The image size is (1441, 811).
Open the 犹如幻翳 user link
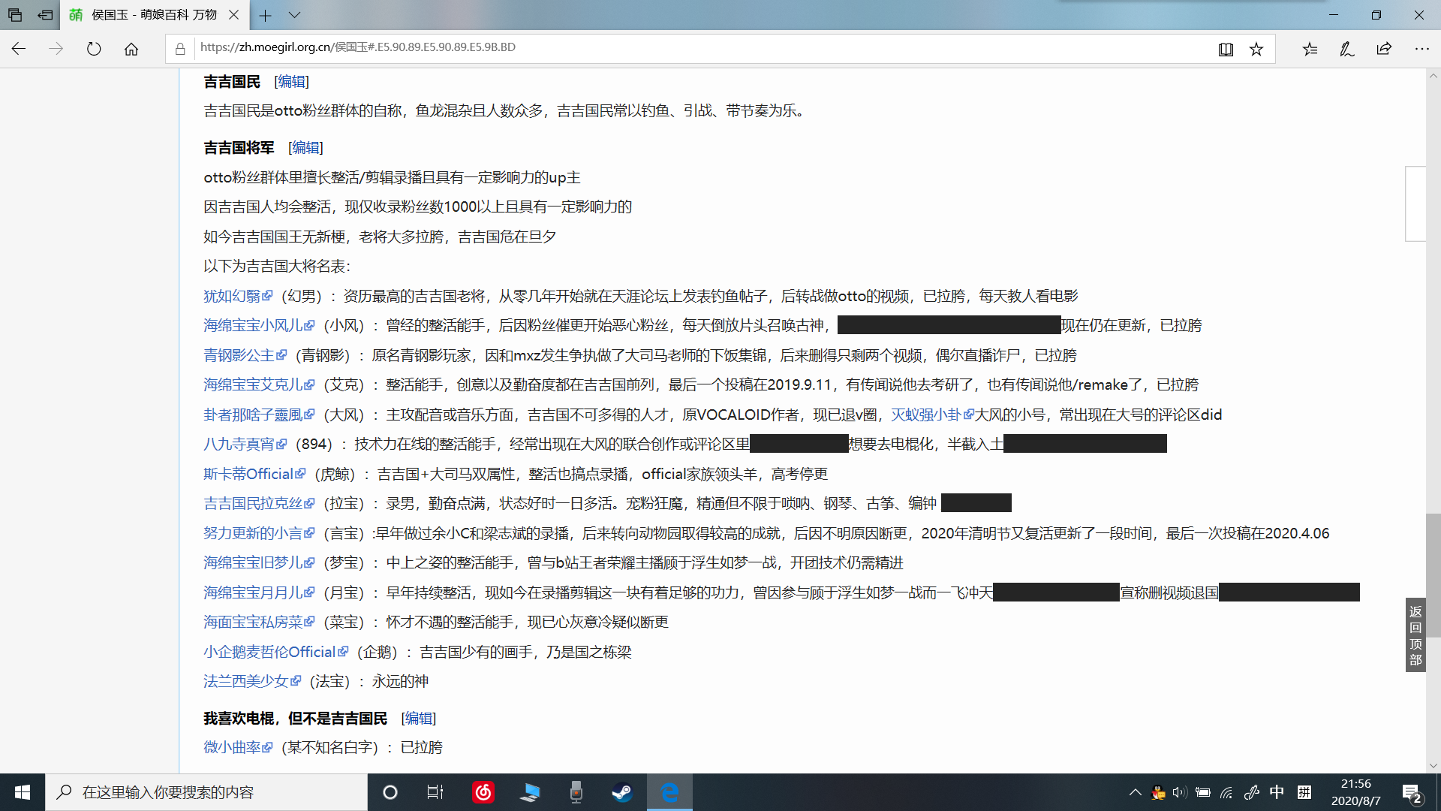click(233, 295)
